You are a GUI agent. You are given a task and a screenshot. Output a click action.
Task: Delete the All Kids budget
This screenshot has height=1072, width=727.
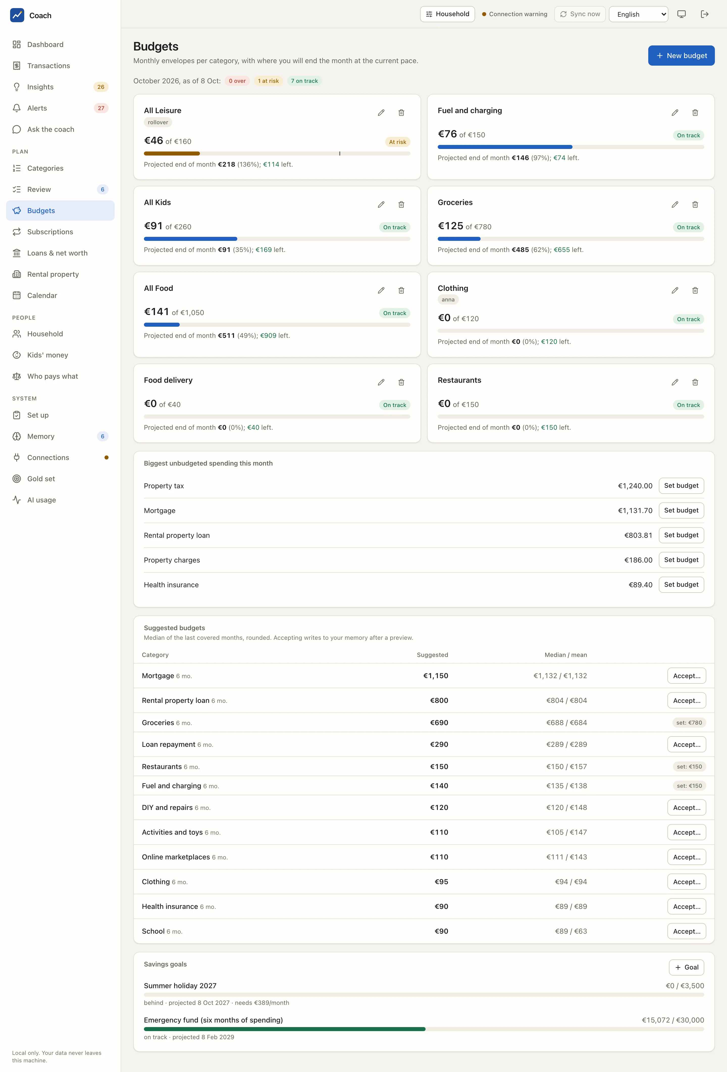point(401,204)
